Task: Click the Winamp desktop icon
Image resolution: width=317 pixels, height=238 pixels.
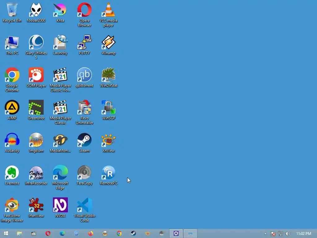Action: click(109, 45)
